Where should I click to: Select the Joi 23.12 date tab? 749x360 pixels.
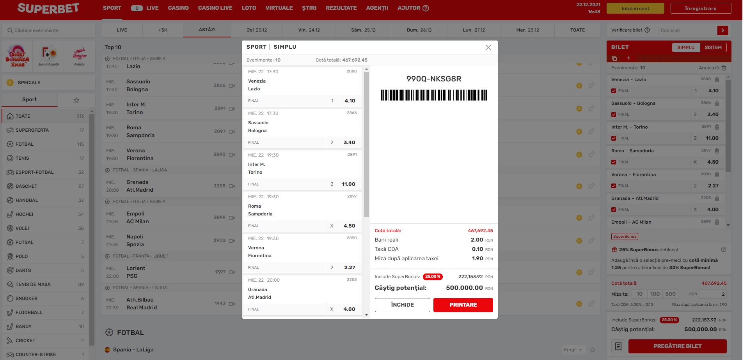[x=257, y=30]
